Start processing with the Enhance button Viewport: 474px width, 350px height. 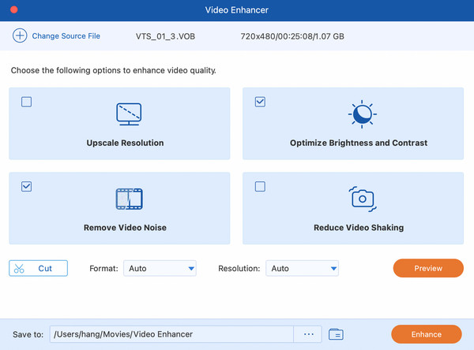(427, 334)
